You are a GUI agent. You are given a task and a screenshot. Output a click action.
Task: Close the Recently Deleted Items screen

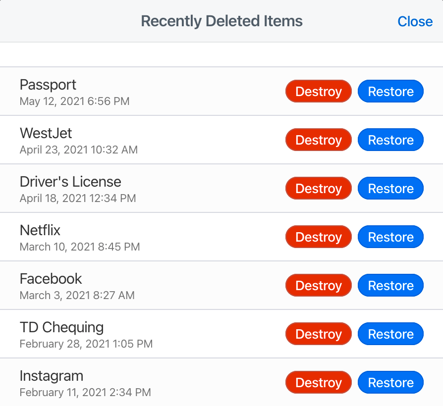click(x=415, y=21)
